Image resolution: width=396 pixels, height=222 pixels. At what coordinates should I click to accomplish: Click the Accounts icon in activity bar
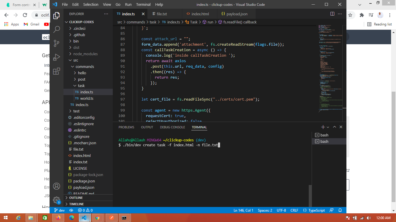(57, 186)
